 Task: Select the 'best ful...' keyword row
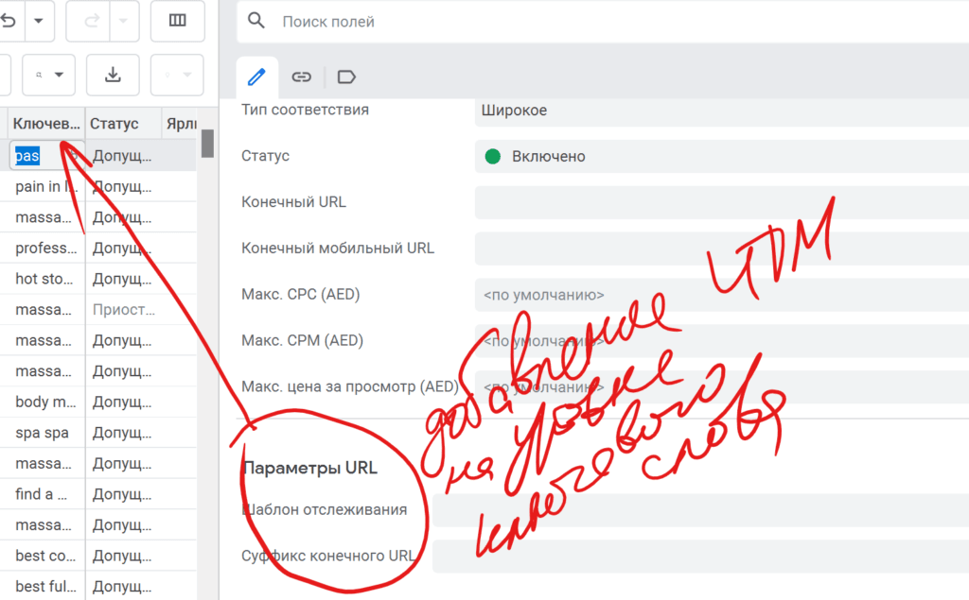coord(46,587)
